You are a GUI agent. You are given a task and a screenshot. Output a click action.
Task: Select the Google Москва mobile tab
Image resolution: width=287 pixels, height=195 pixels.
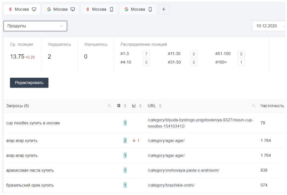pos(138,9)
